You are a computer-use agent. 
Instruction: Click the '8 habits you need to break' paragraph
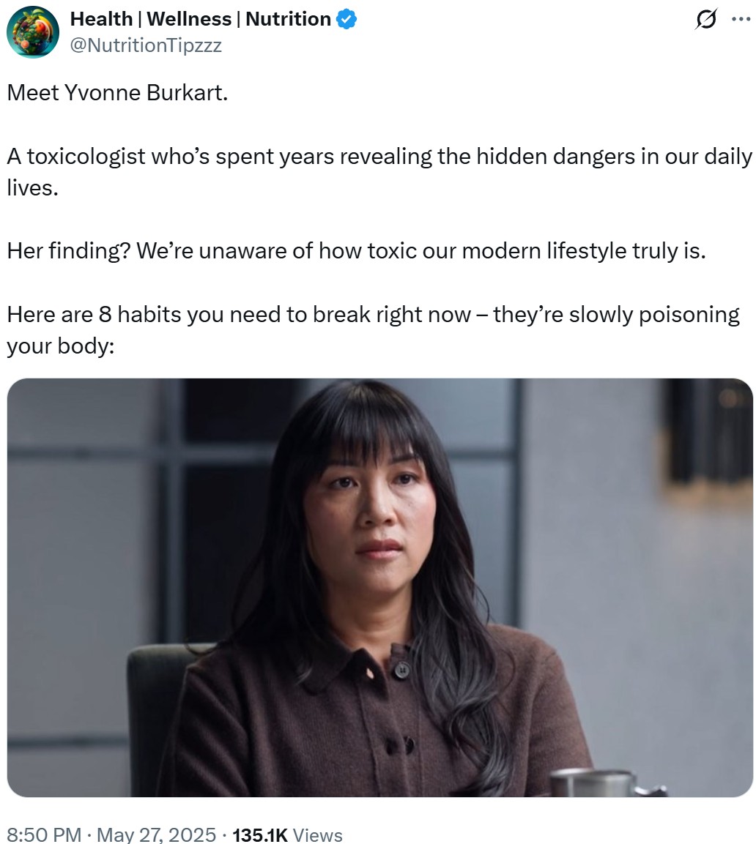[x=374, y=330]
